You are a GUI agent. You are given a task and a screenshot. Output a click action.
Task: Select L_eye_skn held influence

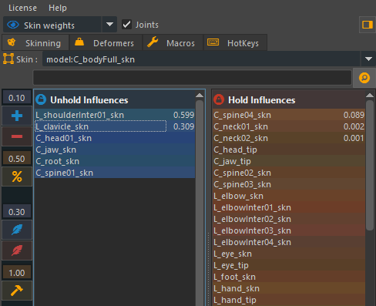289,254
